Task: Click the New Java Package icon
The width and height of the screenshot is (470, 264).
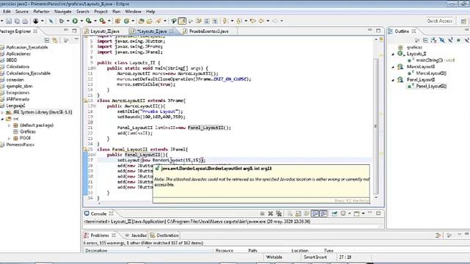Action: tap(117, 21)
